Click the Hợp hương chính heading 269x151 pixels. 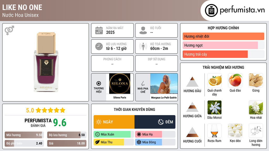(223, 28)
